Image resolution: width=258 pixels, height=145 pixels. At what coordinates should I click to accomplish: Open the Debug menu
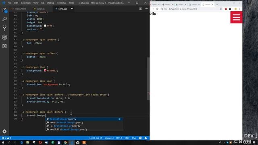tap(51, 3)
